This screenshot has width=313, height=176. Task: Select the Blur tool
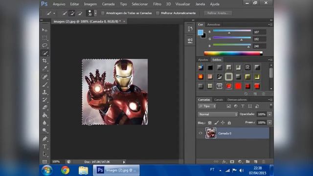[45, 123]
